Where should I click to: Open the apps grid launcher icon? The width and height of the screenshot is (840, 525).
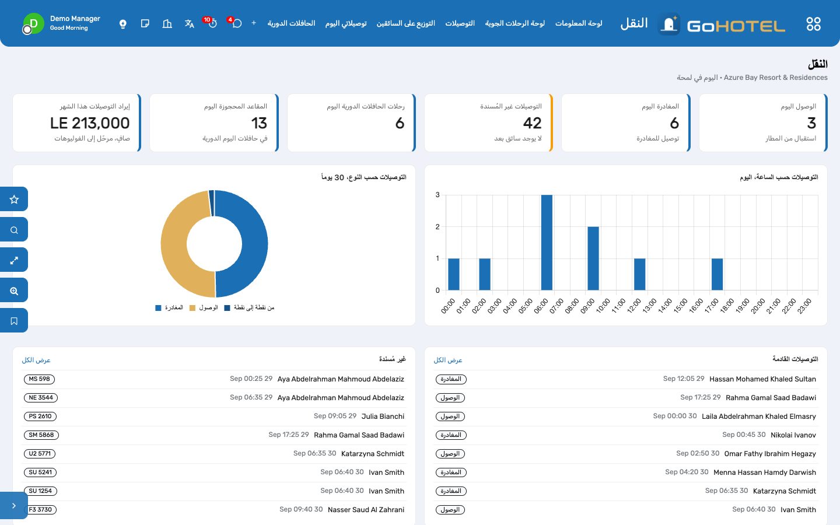[x=813, y=24]
